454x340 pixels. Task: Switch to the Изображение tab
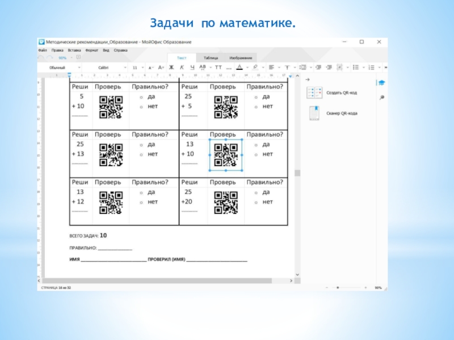click(x=241, y=58)
